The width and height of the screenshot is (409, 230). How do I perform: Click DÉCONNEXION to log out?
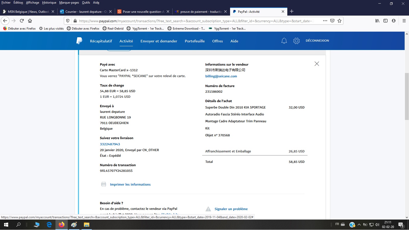click(317, 41)
